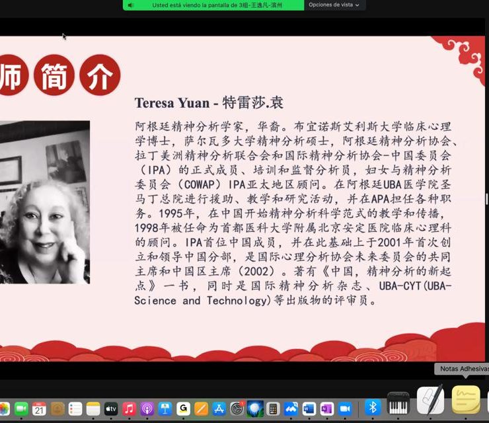The image size is (489, 423).
Task: Open System Preferences with badge
Action: point(237,409)
